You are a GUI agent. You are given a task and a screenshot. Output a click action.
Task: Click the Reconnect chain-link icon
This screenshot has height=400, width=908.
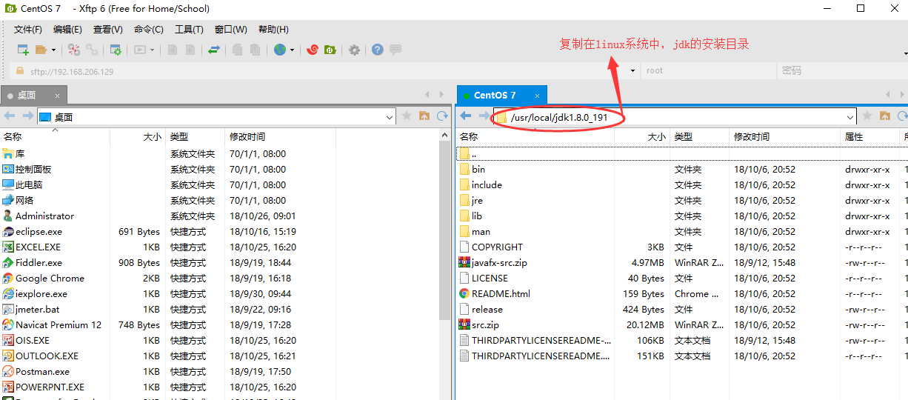tap(92, 50)
